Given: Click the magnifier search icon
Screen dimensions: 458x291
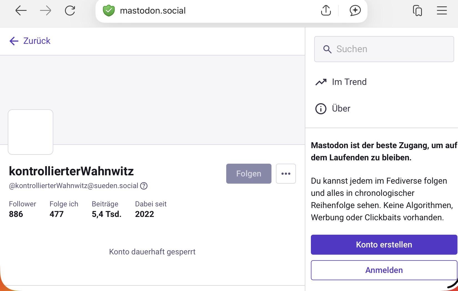Looking at the screenshot, I should click(327, 49).
